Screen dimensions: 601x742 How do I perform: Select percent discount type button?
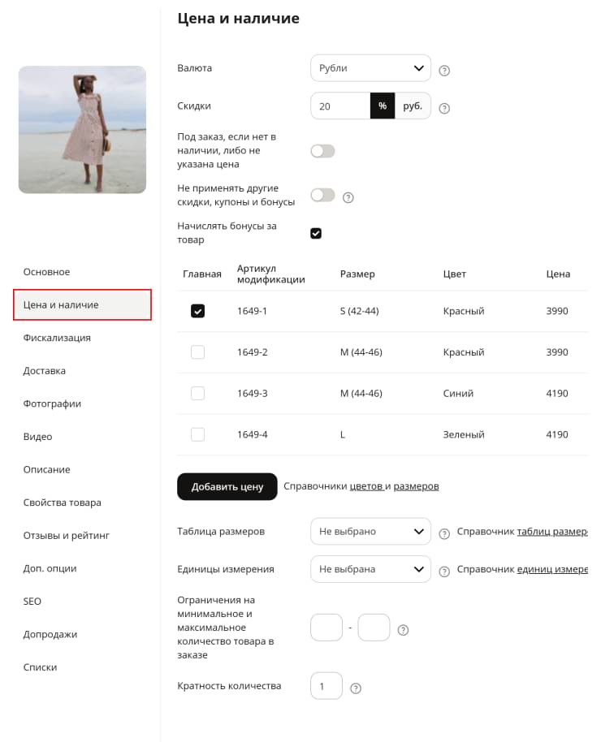pyautogui.click(x=383, y=106)
